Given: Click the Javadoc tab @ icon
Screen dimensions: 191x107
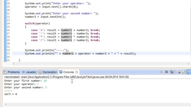Looking at the screenshot, I should 24,72.
